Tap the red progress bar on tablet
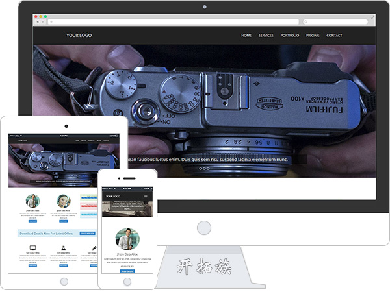This screenshot has height=292, width=390. (x=89, y=206)
